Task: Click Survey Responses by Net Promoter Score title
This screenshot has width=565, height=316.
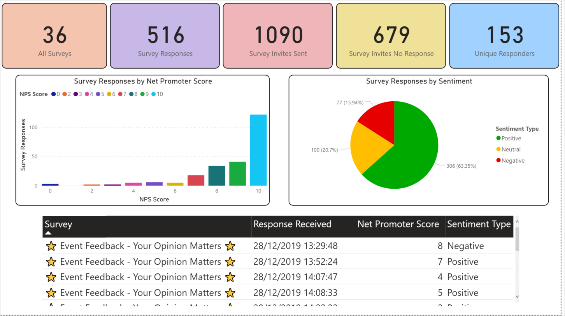Action: click(143, 81)
